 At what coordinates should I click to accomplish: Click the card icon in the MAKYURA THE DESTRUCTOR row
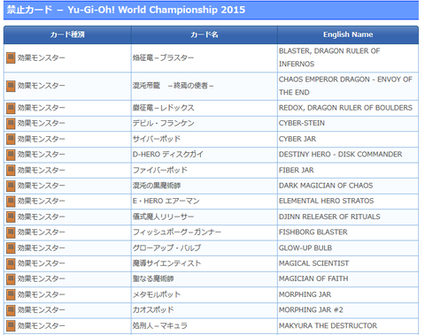click(11, 326)
